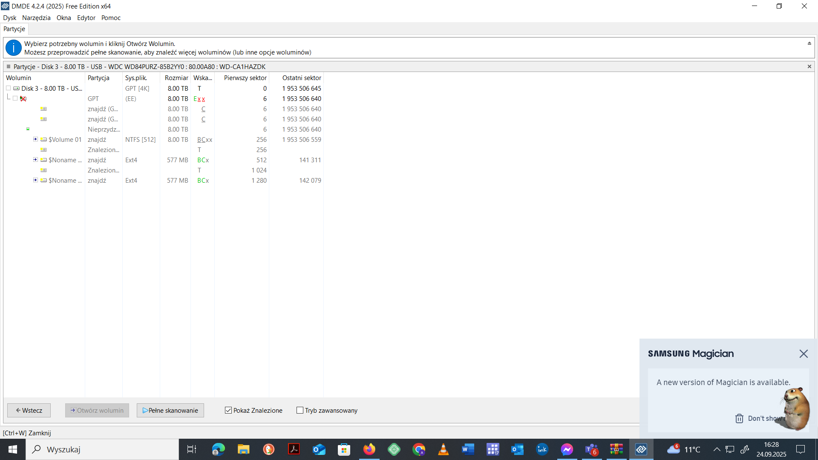Open Adobe Acrobat from taskbar
This screenshot has height=460, width=818.
tap(294, 449)
